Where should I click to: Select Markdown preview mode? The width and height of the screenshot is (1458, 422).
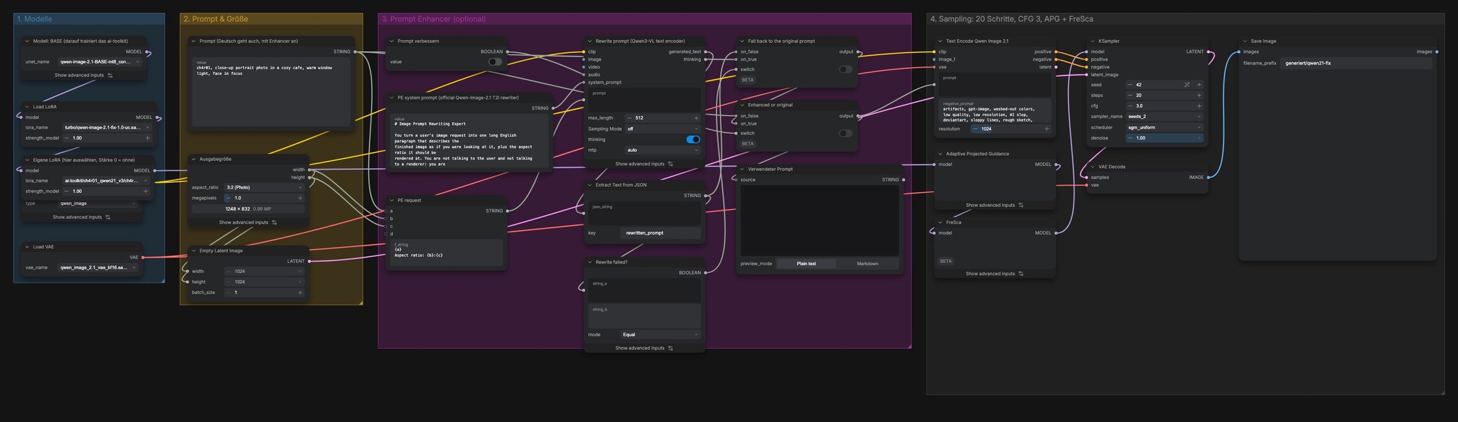(867, 264)
